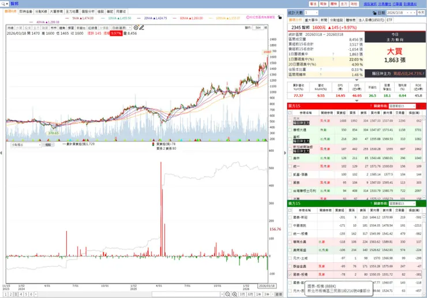427x298 pixels.
Task: Go to chart page 2
Action: point(10,294)
